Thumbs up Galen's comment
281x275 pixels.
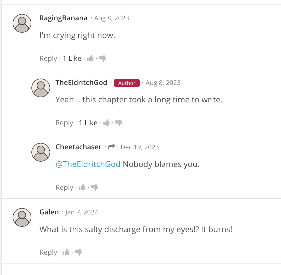point(66,252)
